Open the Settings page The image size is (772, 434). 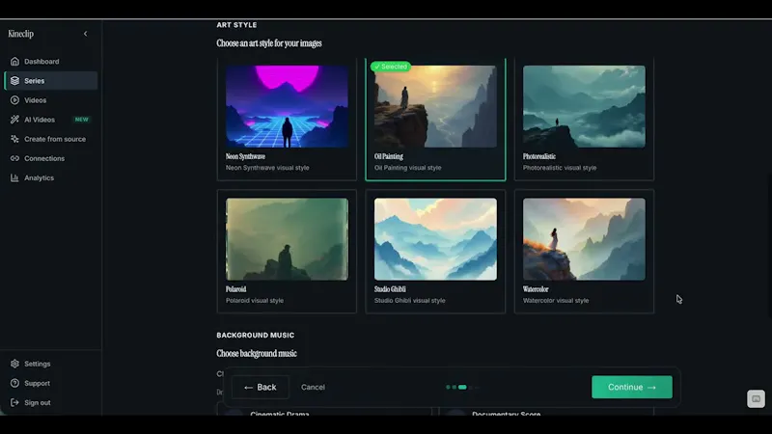[51, 364]
